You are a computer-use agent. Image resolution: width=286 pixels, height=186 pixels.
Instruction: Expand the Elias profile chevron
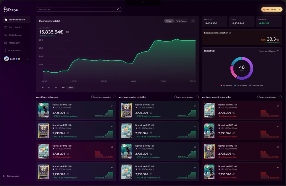(28, 59)
